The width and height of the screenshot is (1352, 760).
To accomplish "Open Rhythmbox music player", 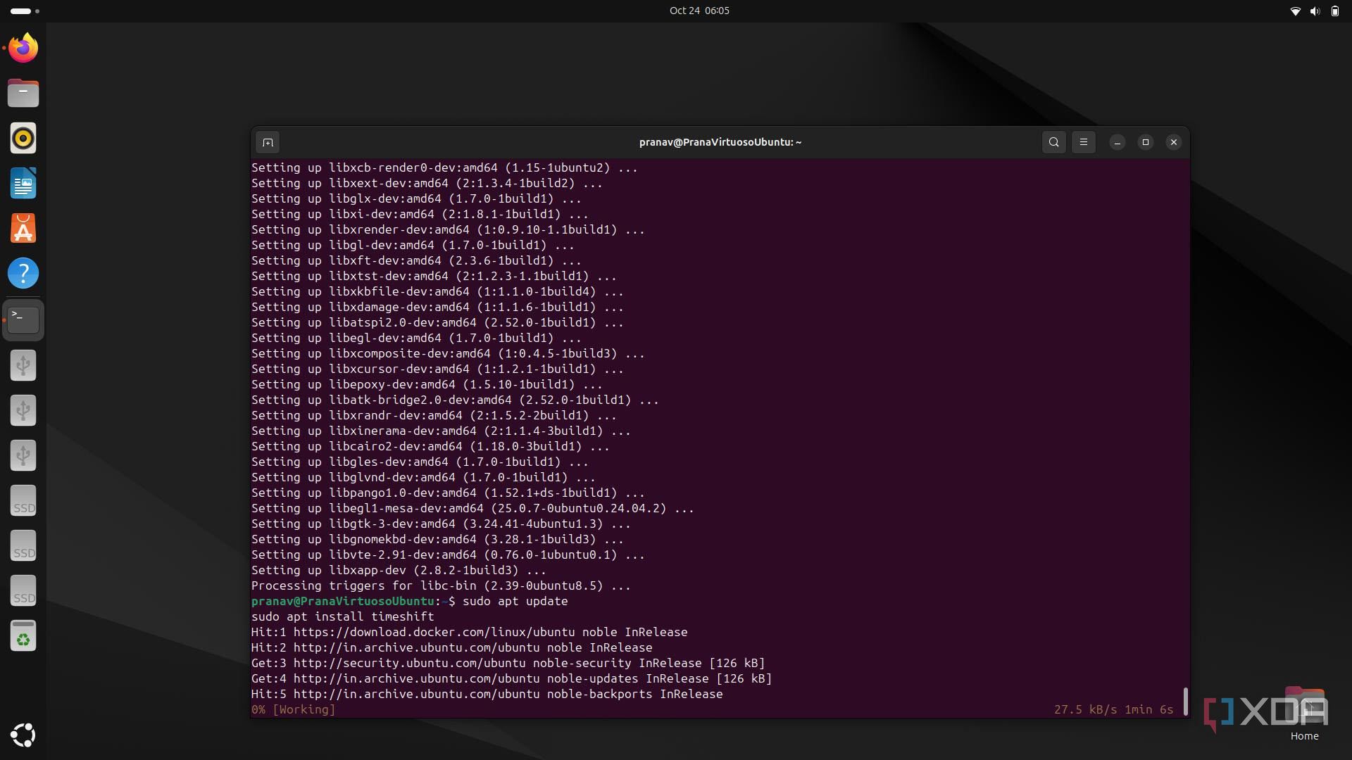I will click(23, 138).
